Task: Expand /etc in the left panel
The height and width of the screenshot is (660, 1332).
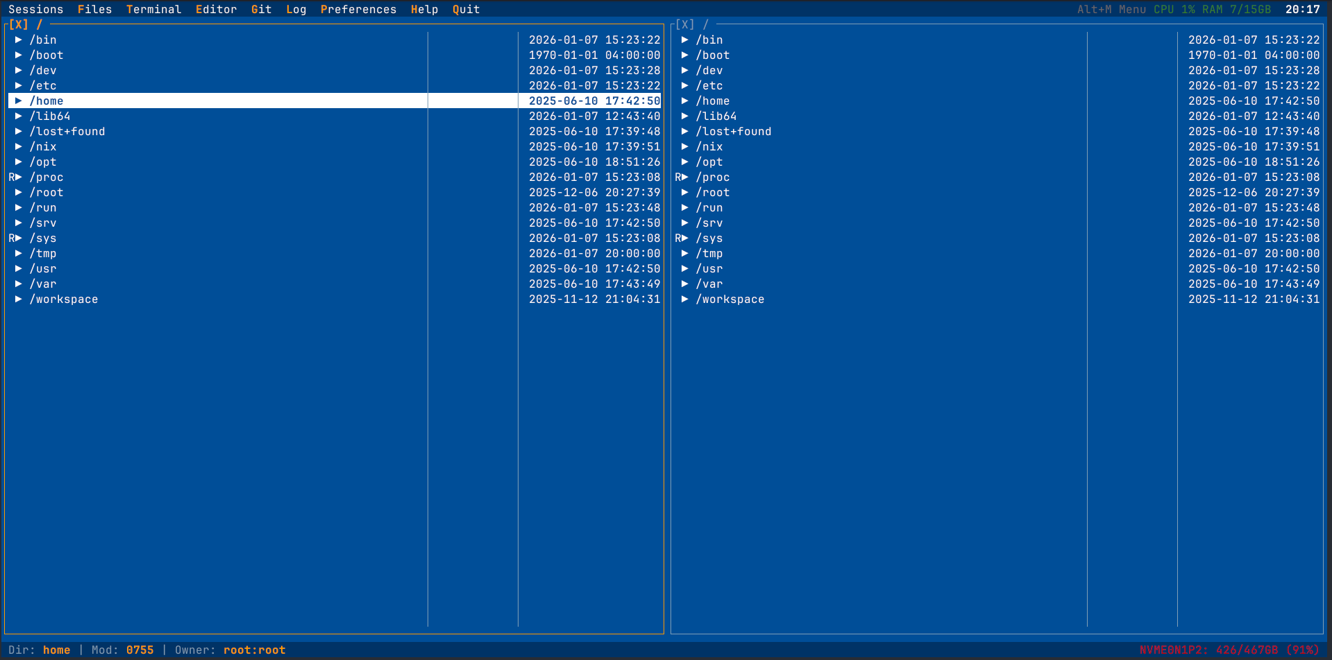Action: 19,85
